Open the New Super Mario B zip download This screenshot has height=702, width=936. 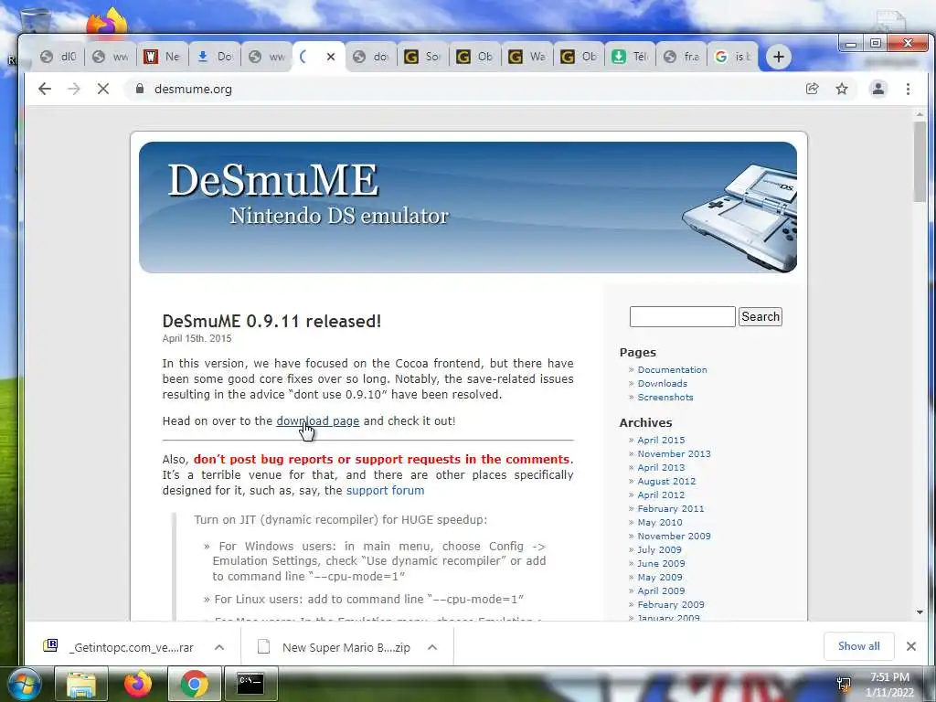tap(335, 647)
